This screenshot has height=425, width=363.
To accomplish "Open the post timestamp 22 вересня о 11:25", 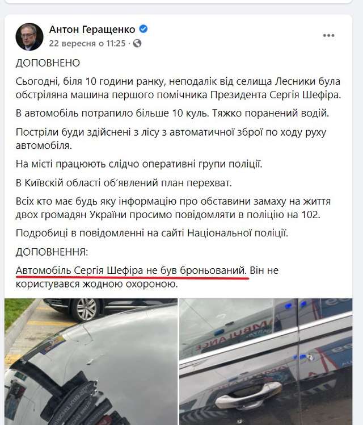I will 87,43.
